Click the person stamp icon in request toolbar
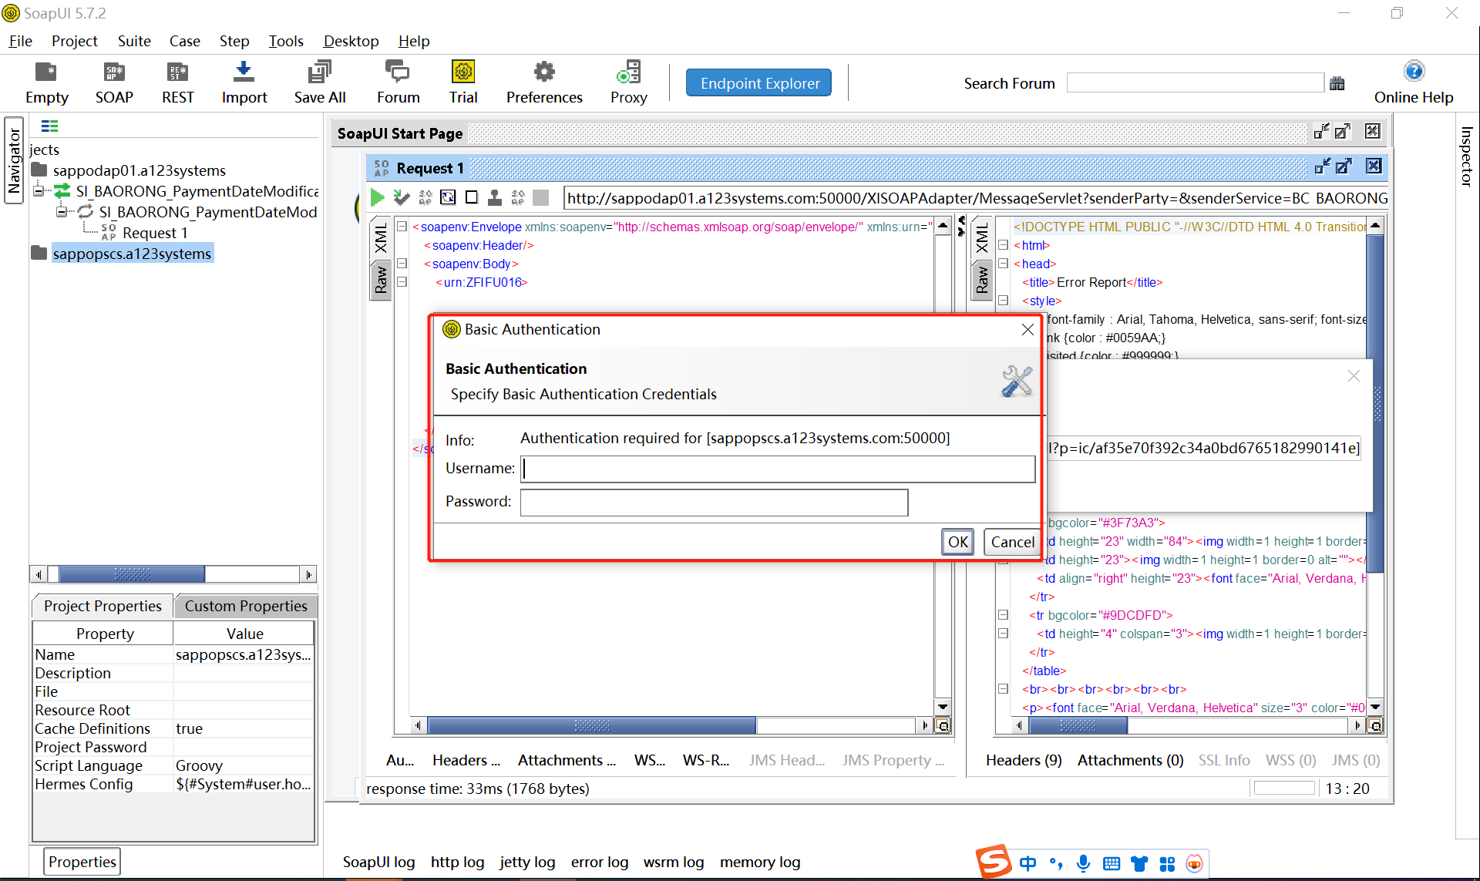 [495, 198]
